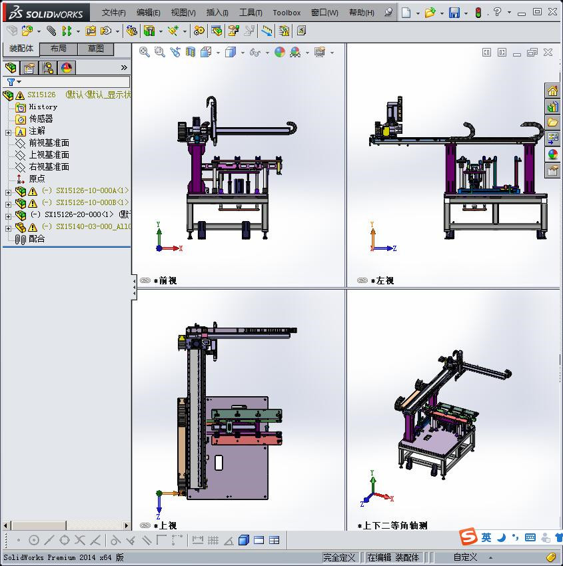Click the chevron to expand the left panel

[x=125, y=67]
